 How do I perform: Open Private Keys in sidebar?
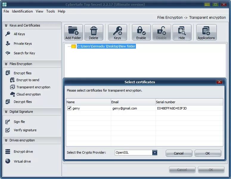click(x=23, y=44)
